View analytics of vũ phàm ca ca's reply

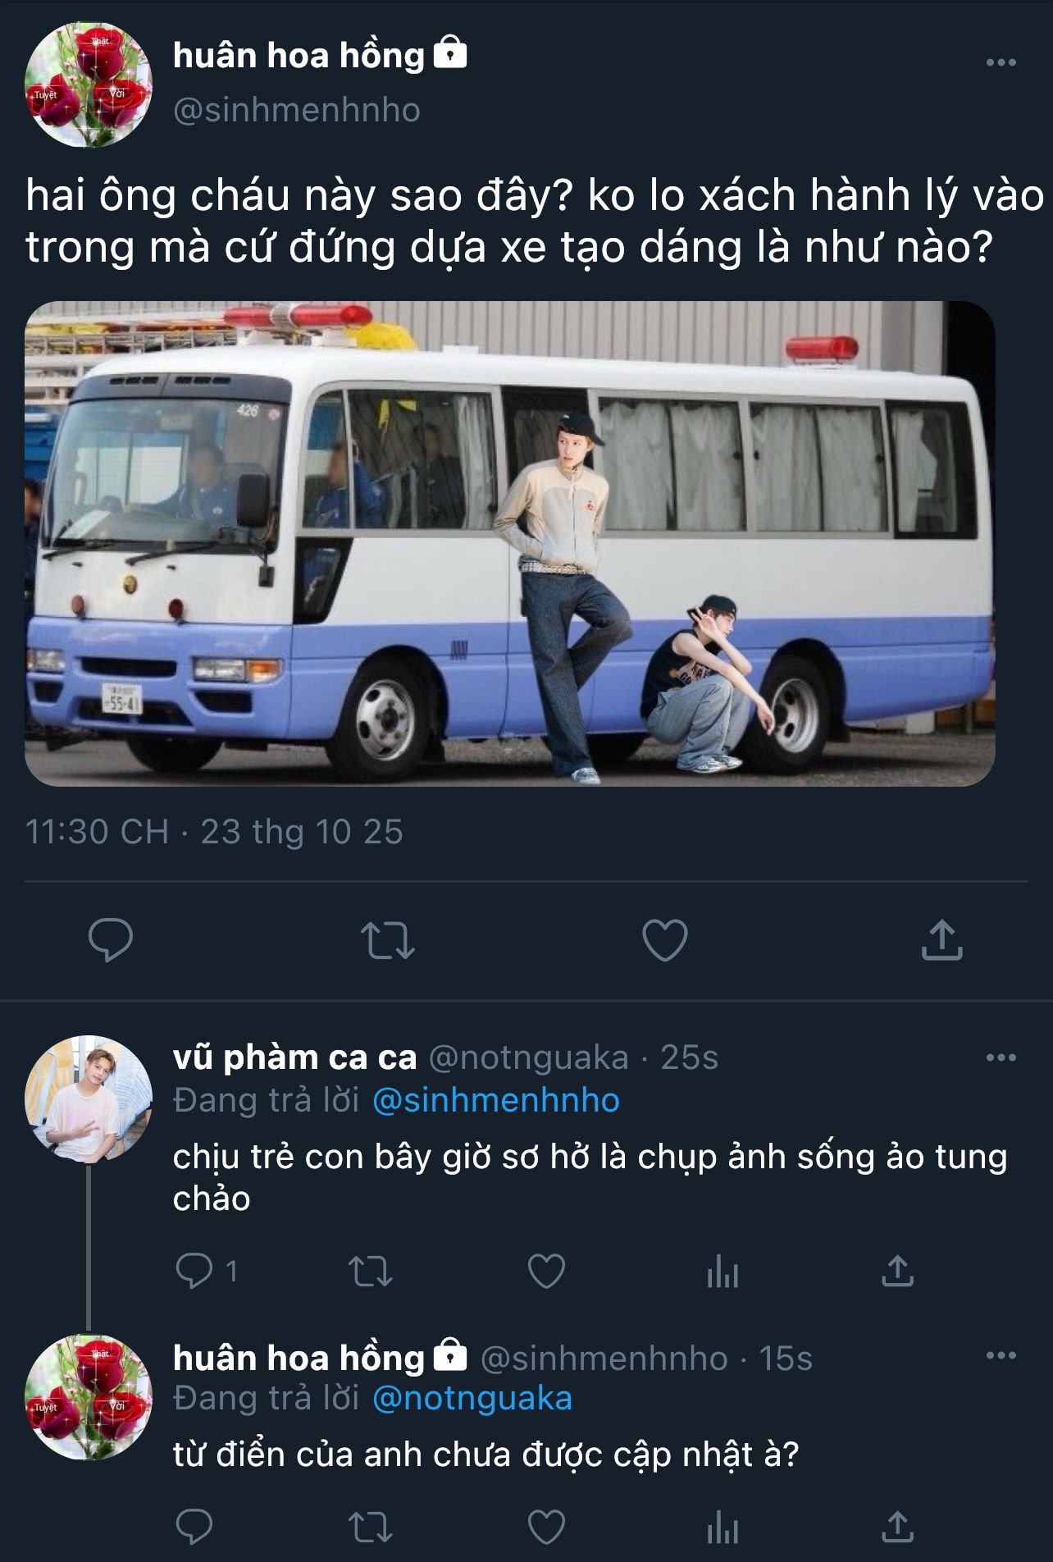(723, 1272)
